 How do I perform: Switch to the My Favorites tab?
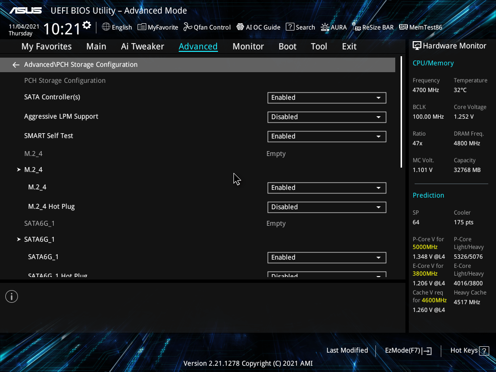point(46,46)
